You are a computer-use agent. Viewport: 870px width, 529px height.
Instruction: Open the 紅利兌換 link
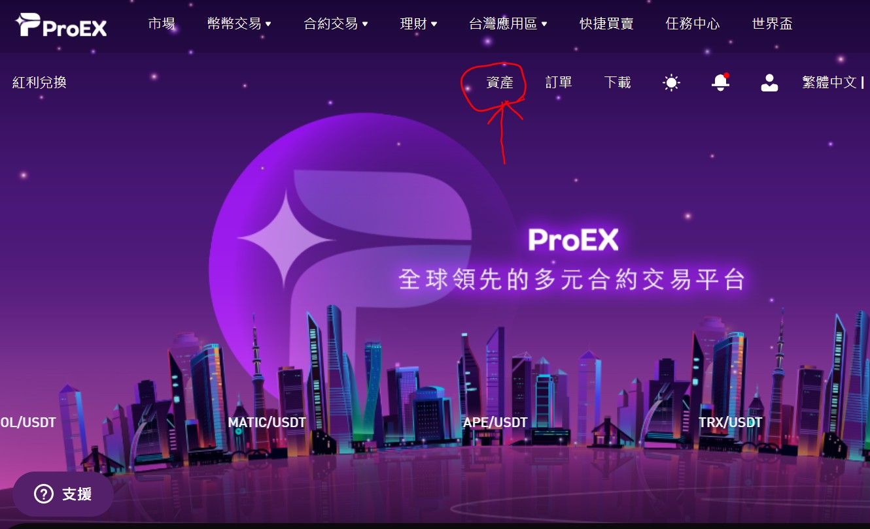pos(39,82)
